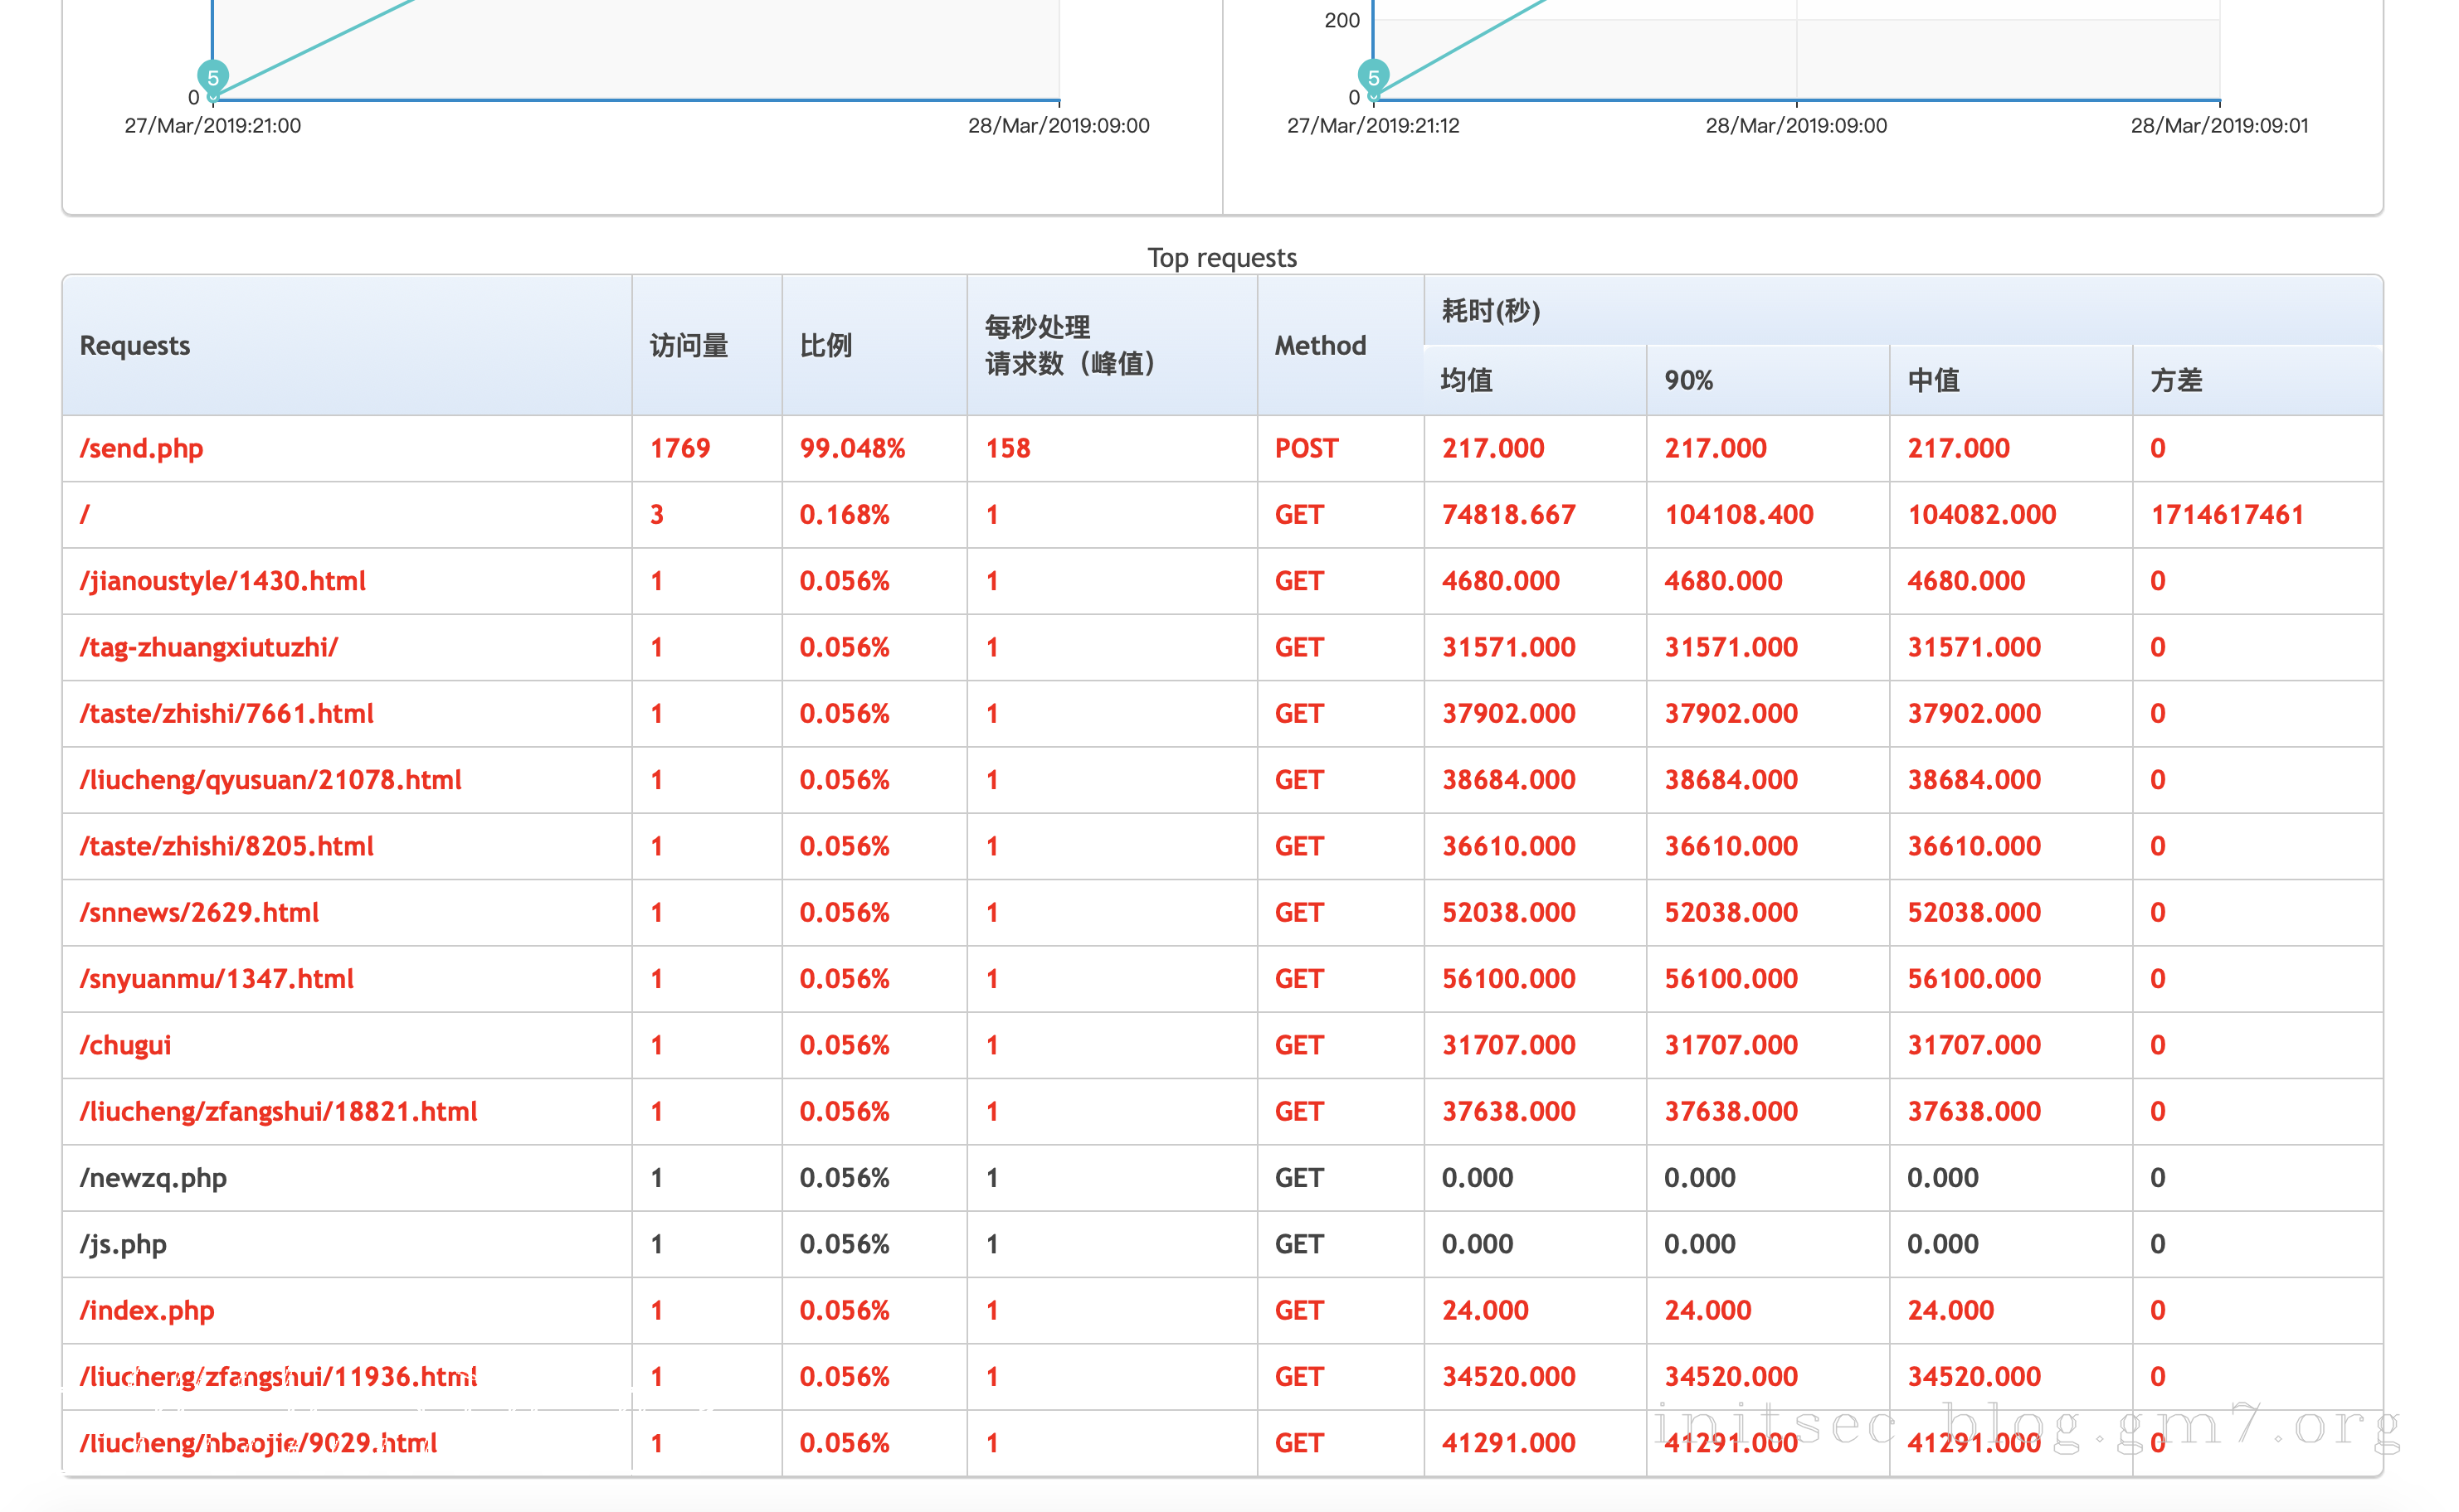Viewport: 2459px width, 1512px height.
Task: Click the Requests column header
Action: tap(135, 345)
